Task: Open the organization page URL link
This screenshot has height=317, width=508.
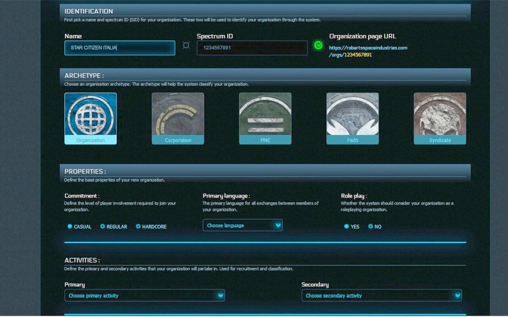Action: pos(368,51)
